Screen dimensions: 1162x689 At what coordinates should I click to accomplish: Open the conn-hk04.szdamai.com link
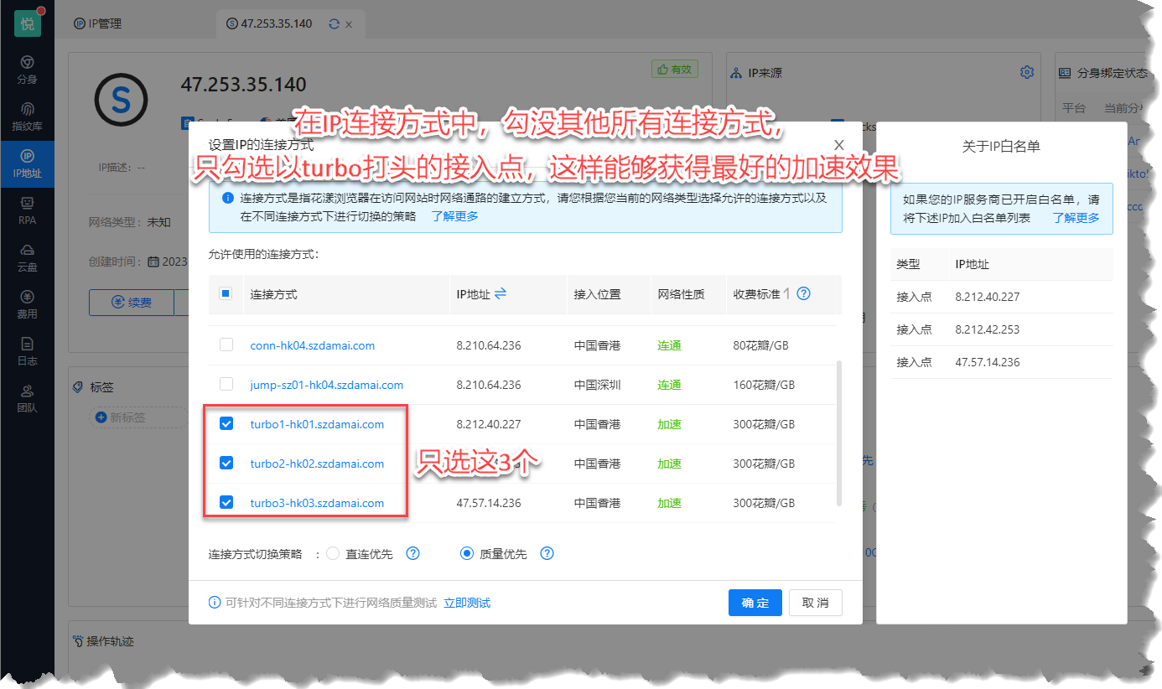click(313, 345)
